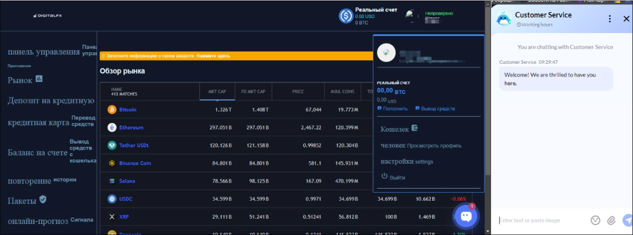
Task: Click Solana market cap 78.566 B
Action: (x=221, y=181)
